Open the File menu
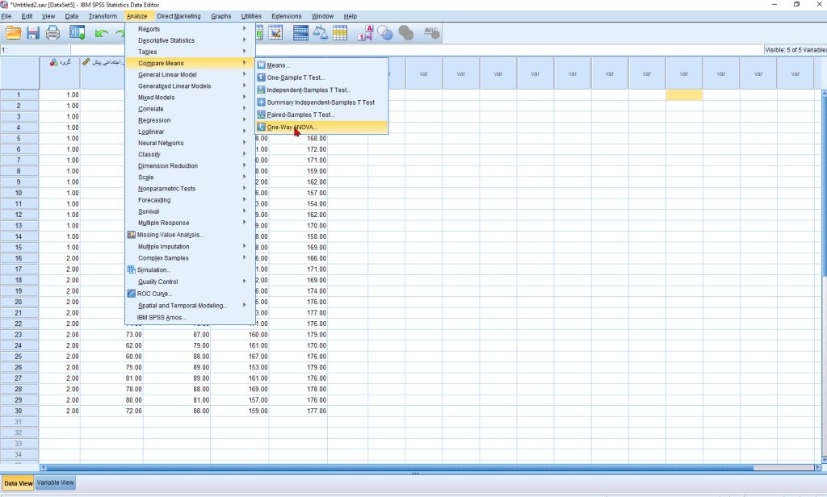The height and width of the screenshot is (497, 827). [6, 16]
